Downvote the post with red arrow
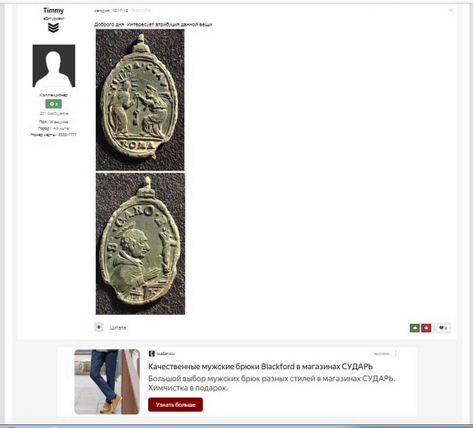Screen dimensions: 473x428 pyautogui.click(x=426, y=328)
